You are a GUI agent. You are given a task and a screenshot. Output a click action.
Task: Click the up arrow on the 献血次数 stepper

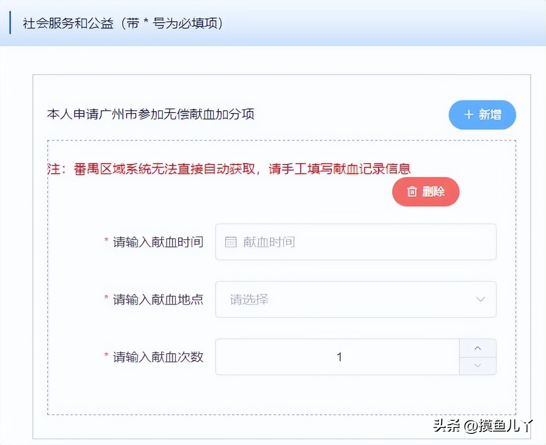tap(477, 348)
